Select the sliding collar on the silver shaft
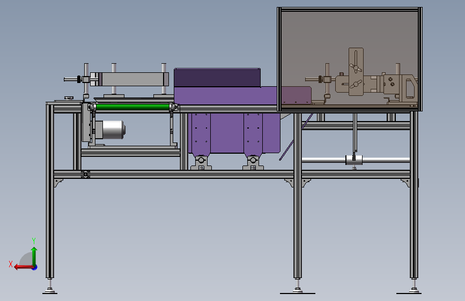This screenshot has height=301, width=465. click(354, 160)
